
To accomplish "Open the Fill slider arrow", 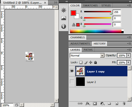I will point(128,62).
